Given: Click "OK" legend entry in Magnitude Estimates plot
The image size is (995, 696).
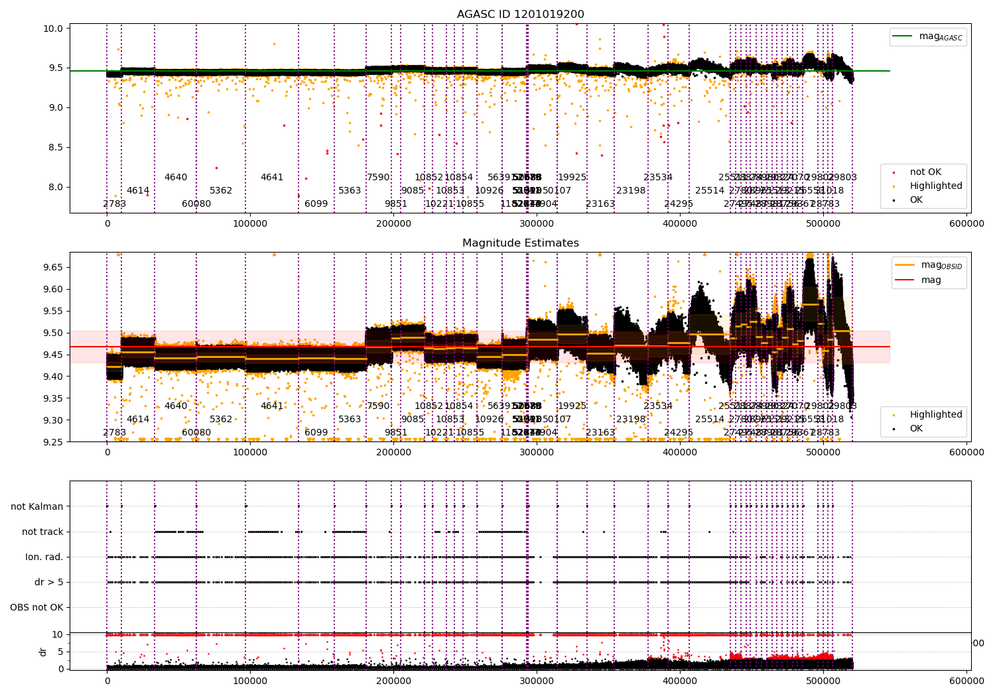Looking at the screenshot, I should click(x=916, y=428).
